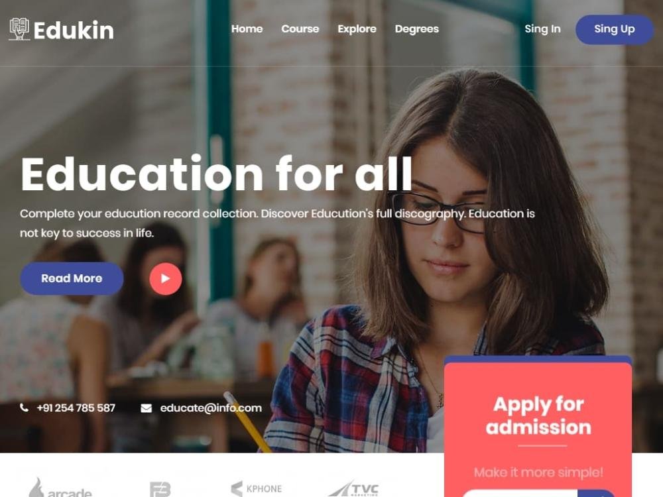Open the Explore menu item
This screenshot has width=663, height=497.
point(357,28)
